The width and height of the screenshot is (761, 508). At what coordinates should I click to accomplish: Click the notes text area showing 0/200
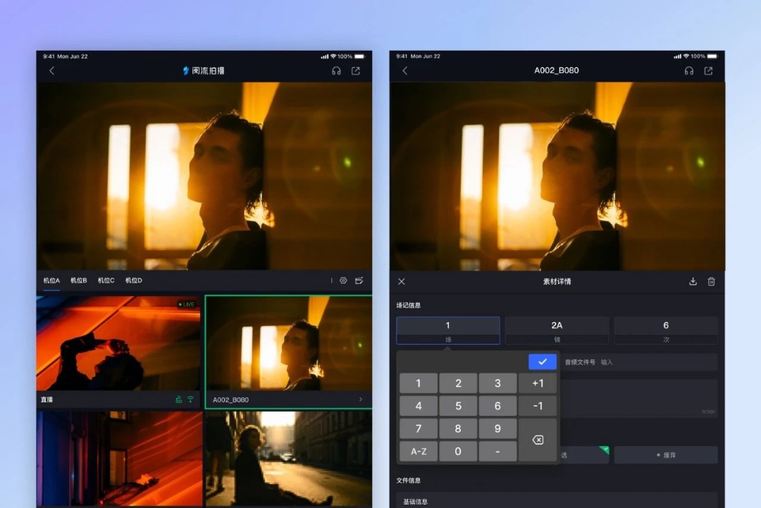click(639, 399)
